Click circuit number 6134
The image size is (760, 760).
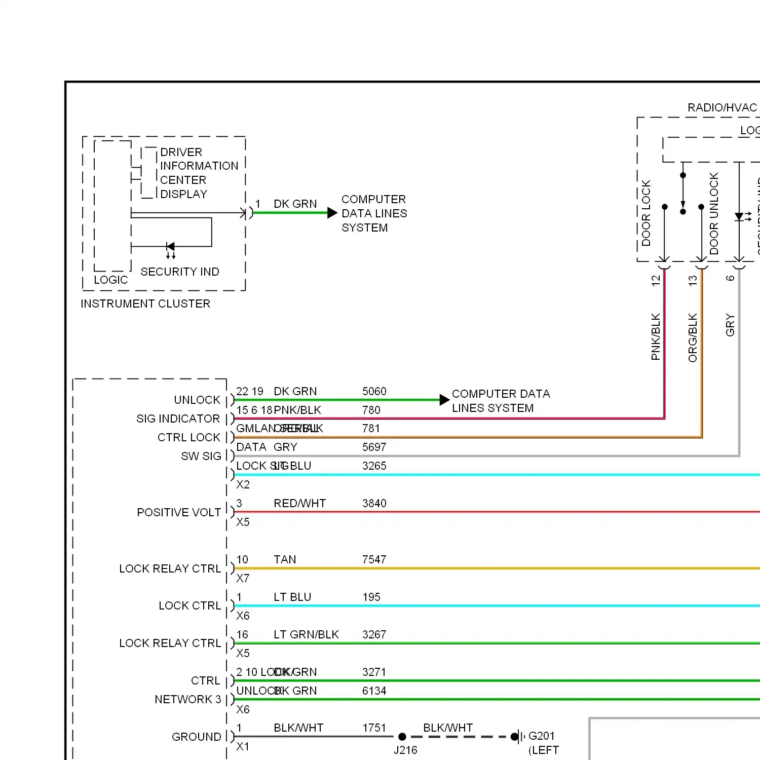pos(374,691)
